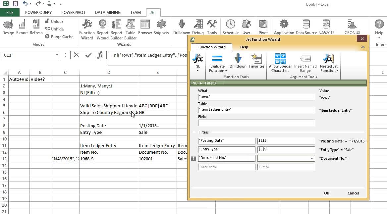
Task: Click the Table input field
Action: [256, 110]
